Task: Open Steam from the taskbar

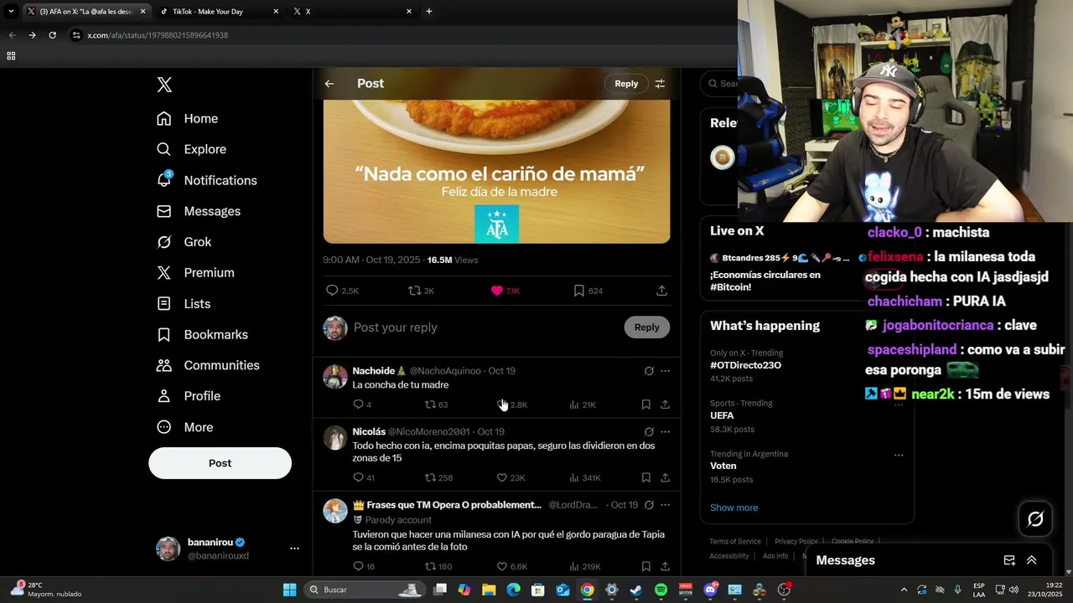Action: click(636, 590)
